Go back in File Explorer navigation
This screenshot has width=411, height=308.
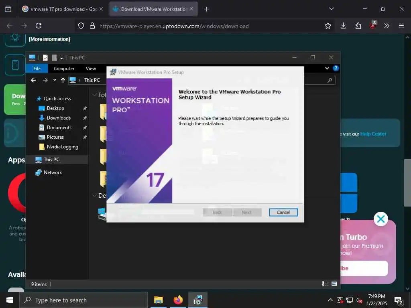[33, 80]
